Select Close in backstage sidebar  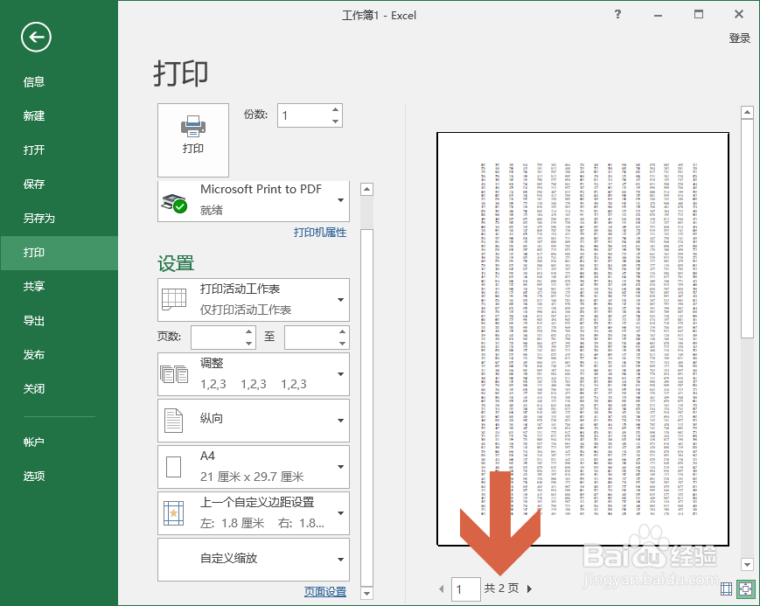coord(59,389)
